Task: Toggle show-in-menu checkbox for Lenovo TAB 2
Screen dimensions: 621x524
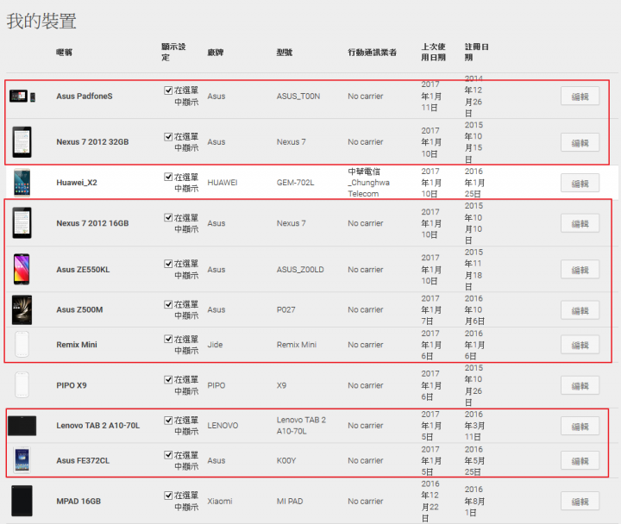Action: click(168, 421)
